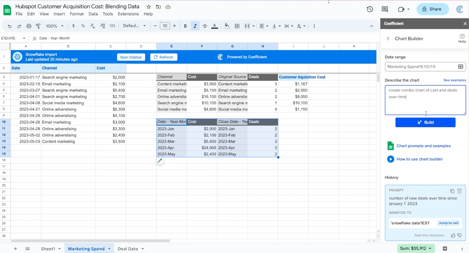Open the Help menu
The image size is (469, 253).
(148, 14)
